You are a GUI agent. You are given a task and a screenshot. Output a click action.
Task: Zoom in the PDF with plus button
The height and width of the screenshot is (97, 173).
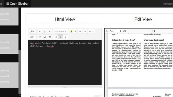click(x=154, y=31)
